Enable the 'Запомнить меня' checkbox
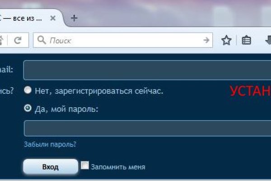This screenshot has height=181, width=271. coord(85,165)
